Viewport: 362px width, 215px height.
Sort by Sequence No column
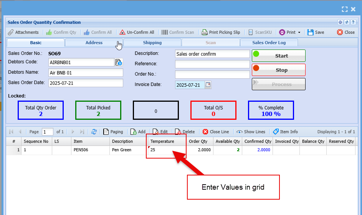point(37,141)
